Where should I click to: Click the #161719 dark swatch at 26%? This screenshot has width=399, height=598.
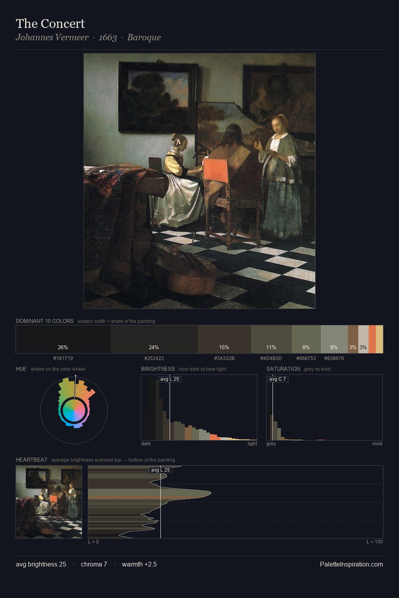63,339
